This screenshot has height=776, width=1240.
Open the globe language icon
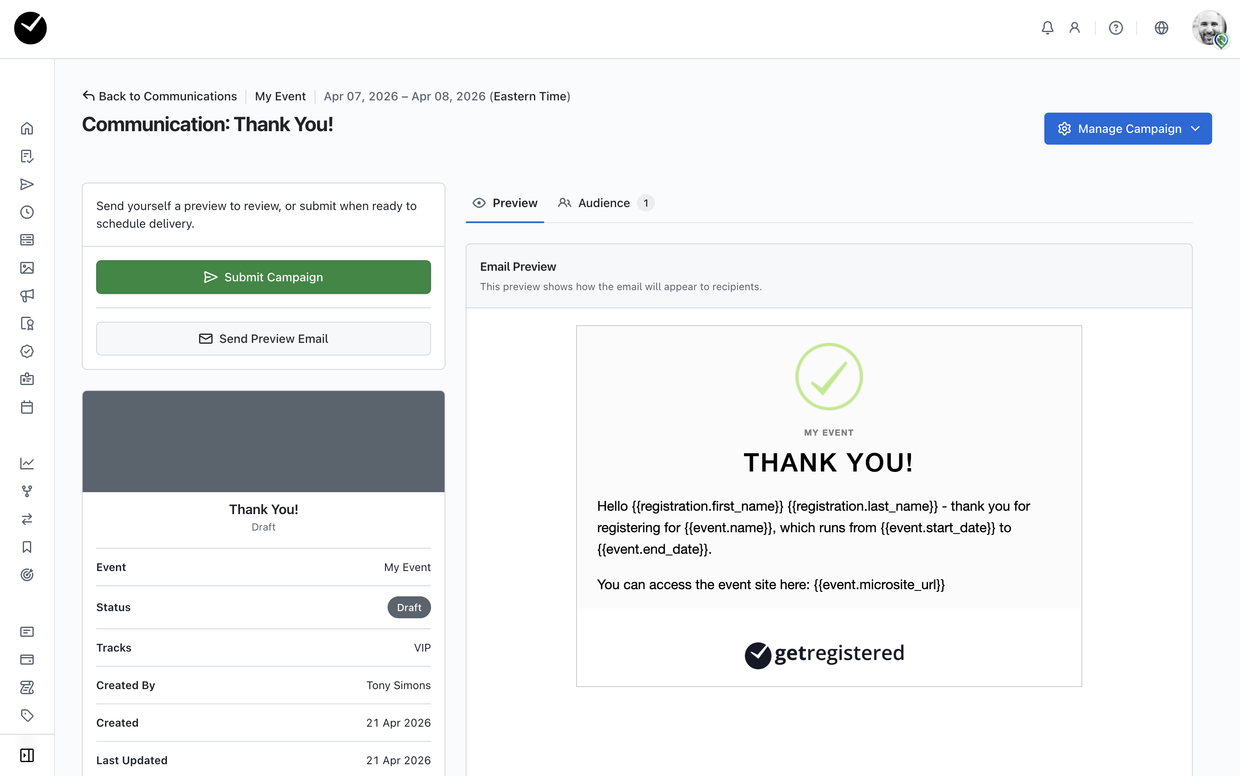pos(1162,28)
